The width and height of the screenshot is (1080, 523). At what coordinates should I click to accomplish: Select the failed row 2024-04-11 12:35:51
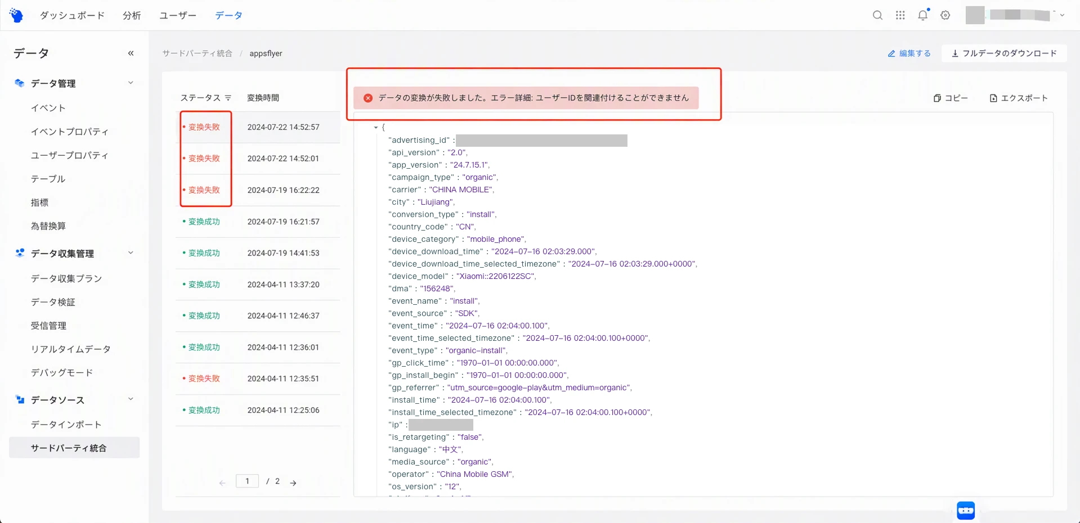[x=258, y=378]
